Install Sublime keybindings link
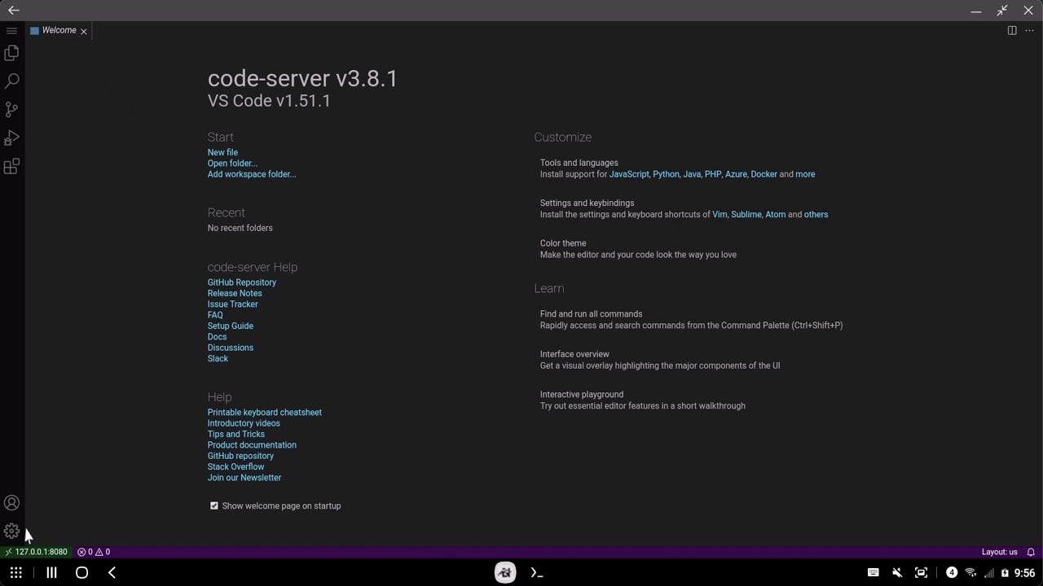The width and height of the screenshot is (1043, 586). [746, 215]
